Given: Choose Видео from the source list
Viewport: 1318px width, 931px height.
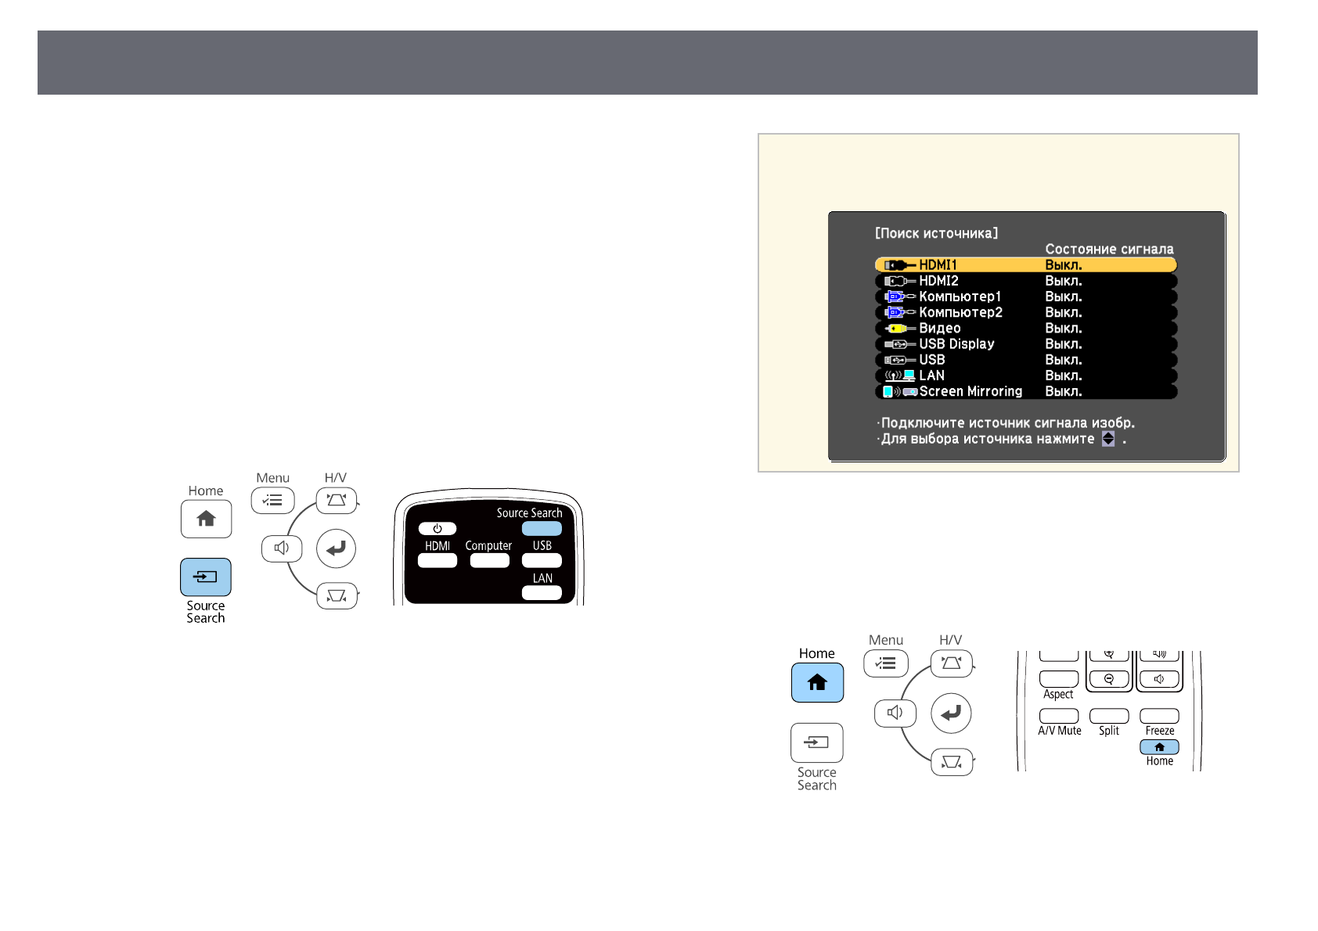Looking at the screenshot, I should tap(1025, 329).
